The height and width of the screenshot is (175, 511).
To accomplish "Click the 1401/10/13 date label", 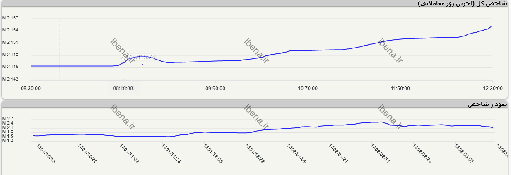I will (x=46, y=154).
